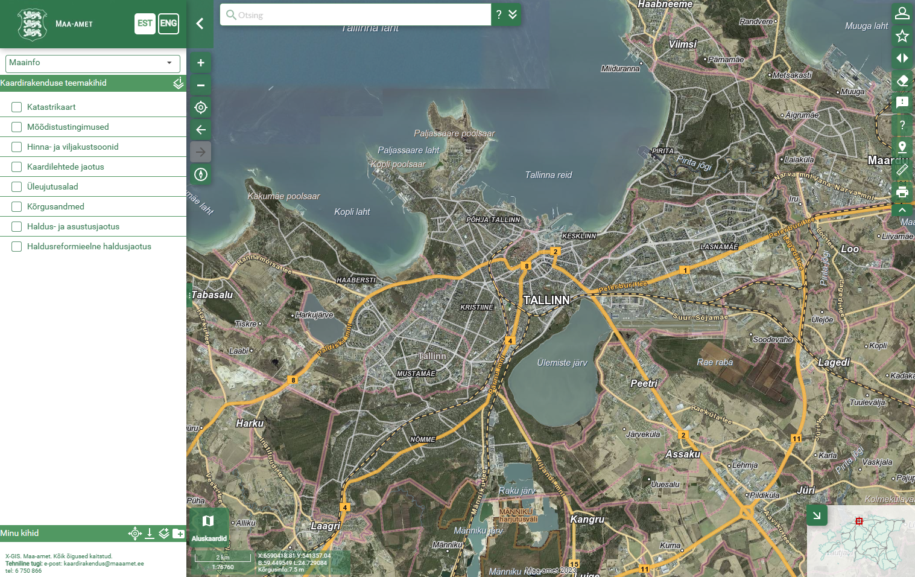Open the help question mark tool on right toolbar
This screenshot has height=577, width=915.
tap(902, 125)
